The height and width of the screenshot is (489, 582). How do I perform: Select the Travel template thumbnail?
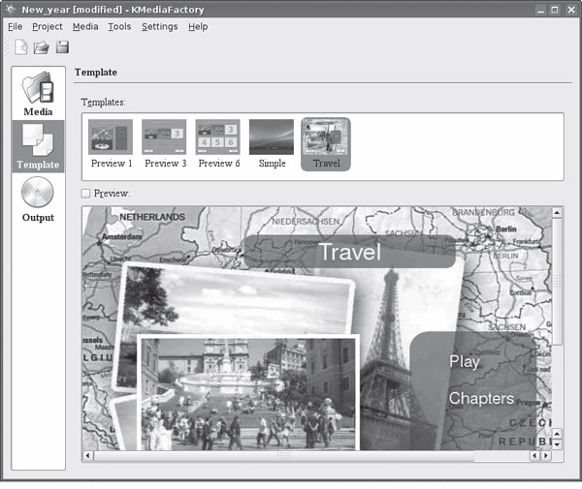pyautogui.click(x=326, y=143)
